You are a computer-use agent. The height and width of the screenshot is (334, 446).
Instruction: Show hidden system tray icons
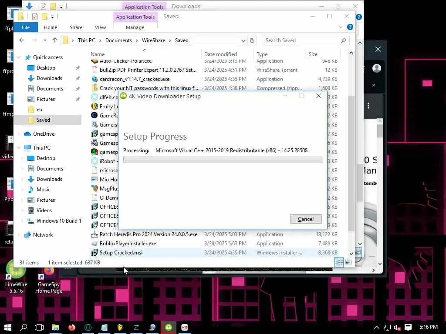377,327
